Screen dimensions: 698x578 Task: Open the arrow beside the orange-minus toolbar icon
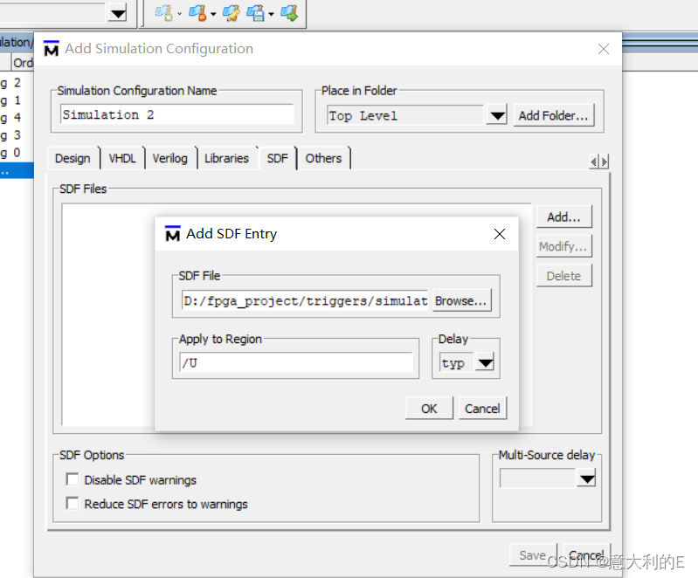pos(213,14)
